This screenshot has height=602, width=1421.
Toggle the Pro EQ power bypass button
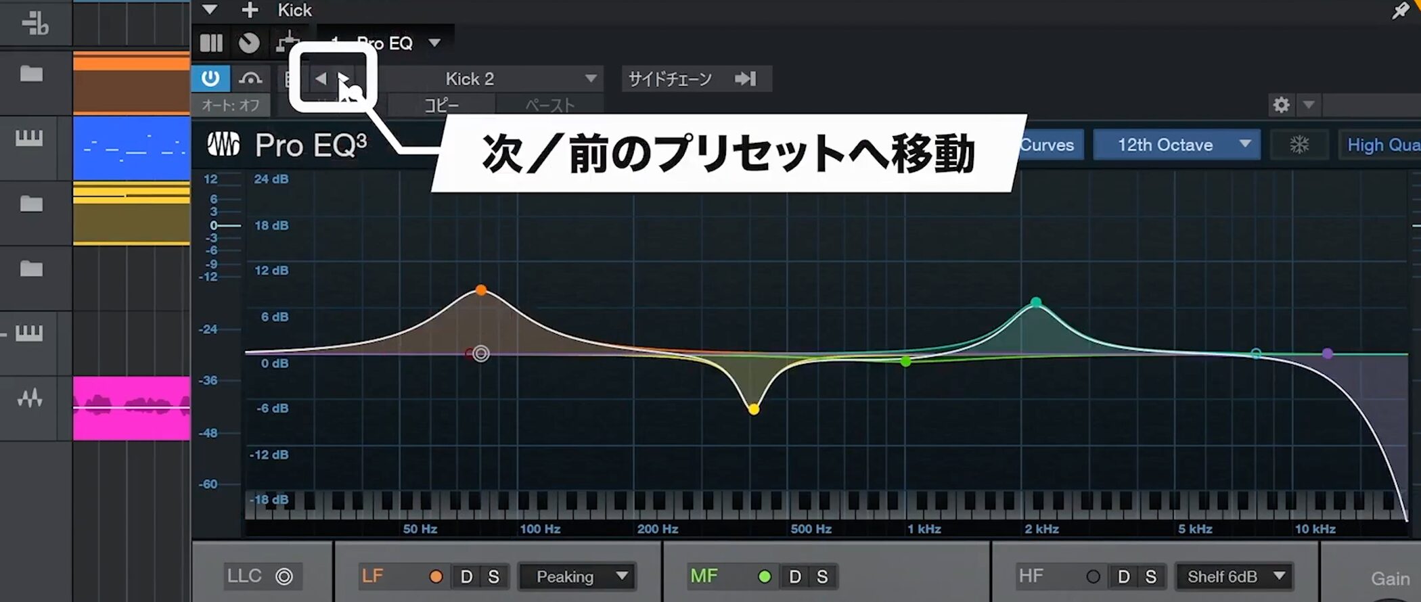[x=210, y=78]
